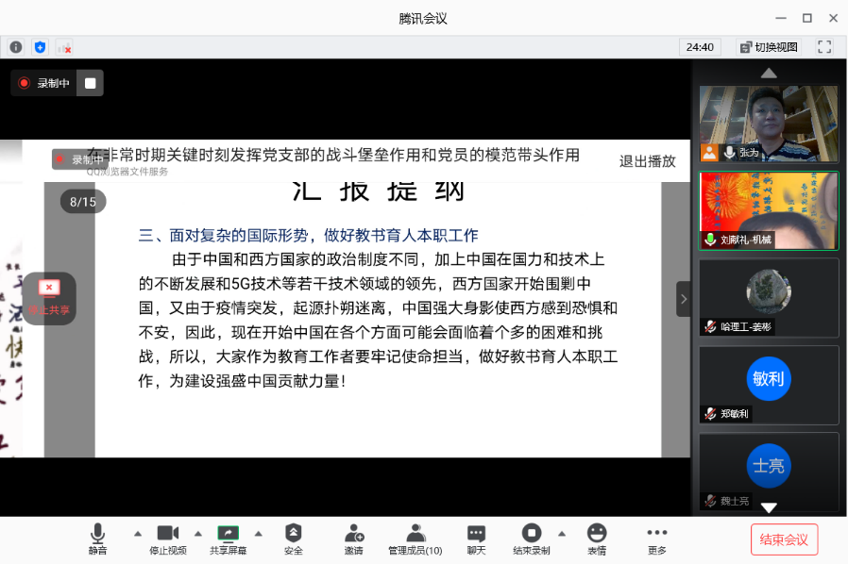Open Manage Members (管理成员) panel
Screen dimensions: 848x564
tap(415, 539)
